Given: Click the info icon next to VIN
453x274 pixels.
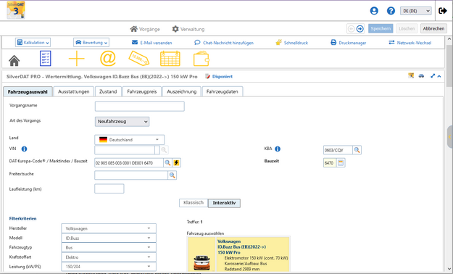Looking at the screenshot, I should coord(24,149).
